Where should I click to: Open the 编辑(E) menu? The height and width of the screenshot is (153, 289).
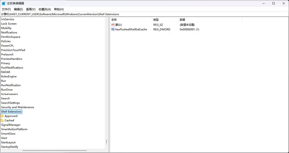click(18, 9)
